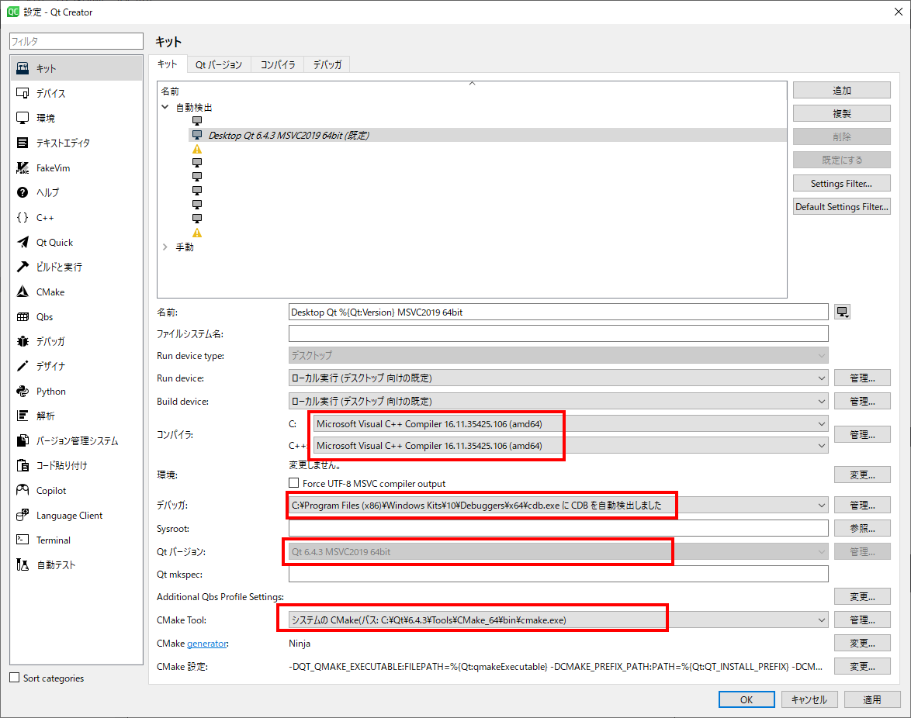The image size is (911, 718).
Task: Switch to the Qt バージョン tab
Action: pos(219,65)
